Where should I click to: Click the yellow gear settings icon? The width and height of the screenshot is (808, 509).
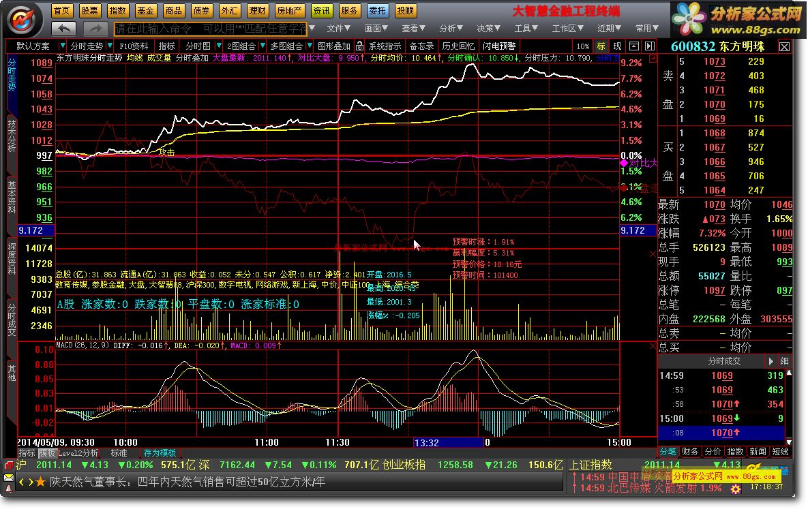(x=736, y=489)
